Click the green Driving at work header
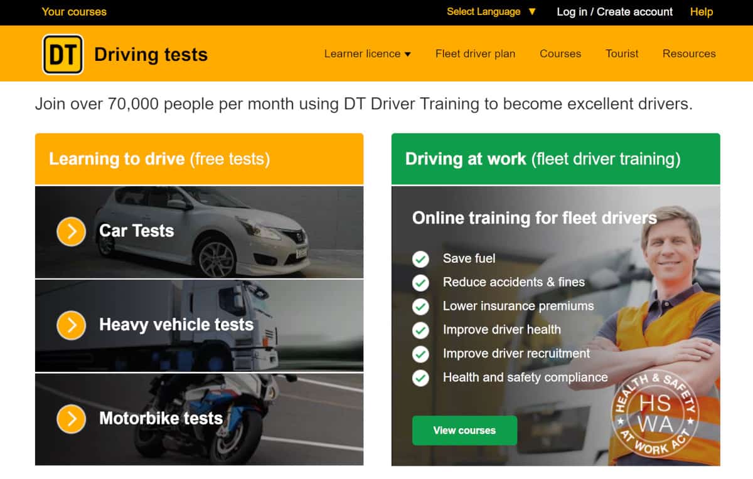Screen dimensions: 753x479 click(x=556, y=159)
